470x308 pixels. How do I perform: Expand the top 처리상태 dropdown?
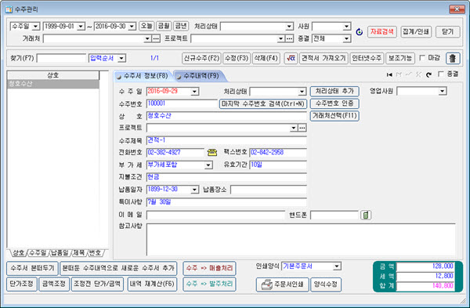[x=289, y=27]
